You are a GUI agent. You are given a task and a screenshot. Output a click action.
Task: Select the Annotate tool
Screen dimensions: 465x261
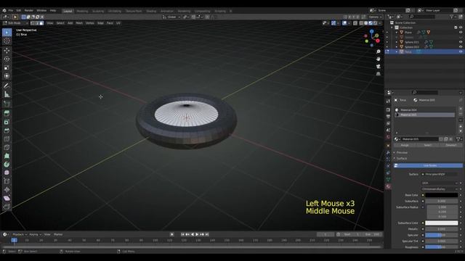click(x=7, y=86)
